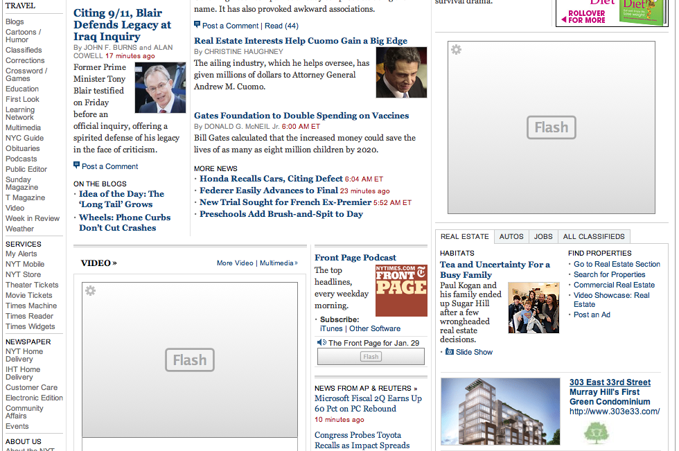Expand the VIDEO » section heading

tap(98, 263)
